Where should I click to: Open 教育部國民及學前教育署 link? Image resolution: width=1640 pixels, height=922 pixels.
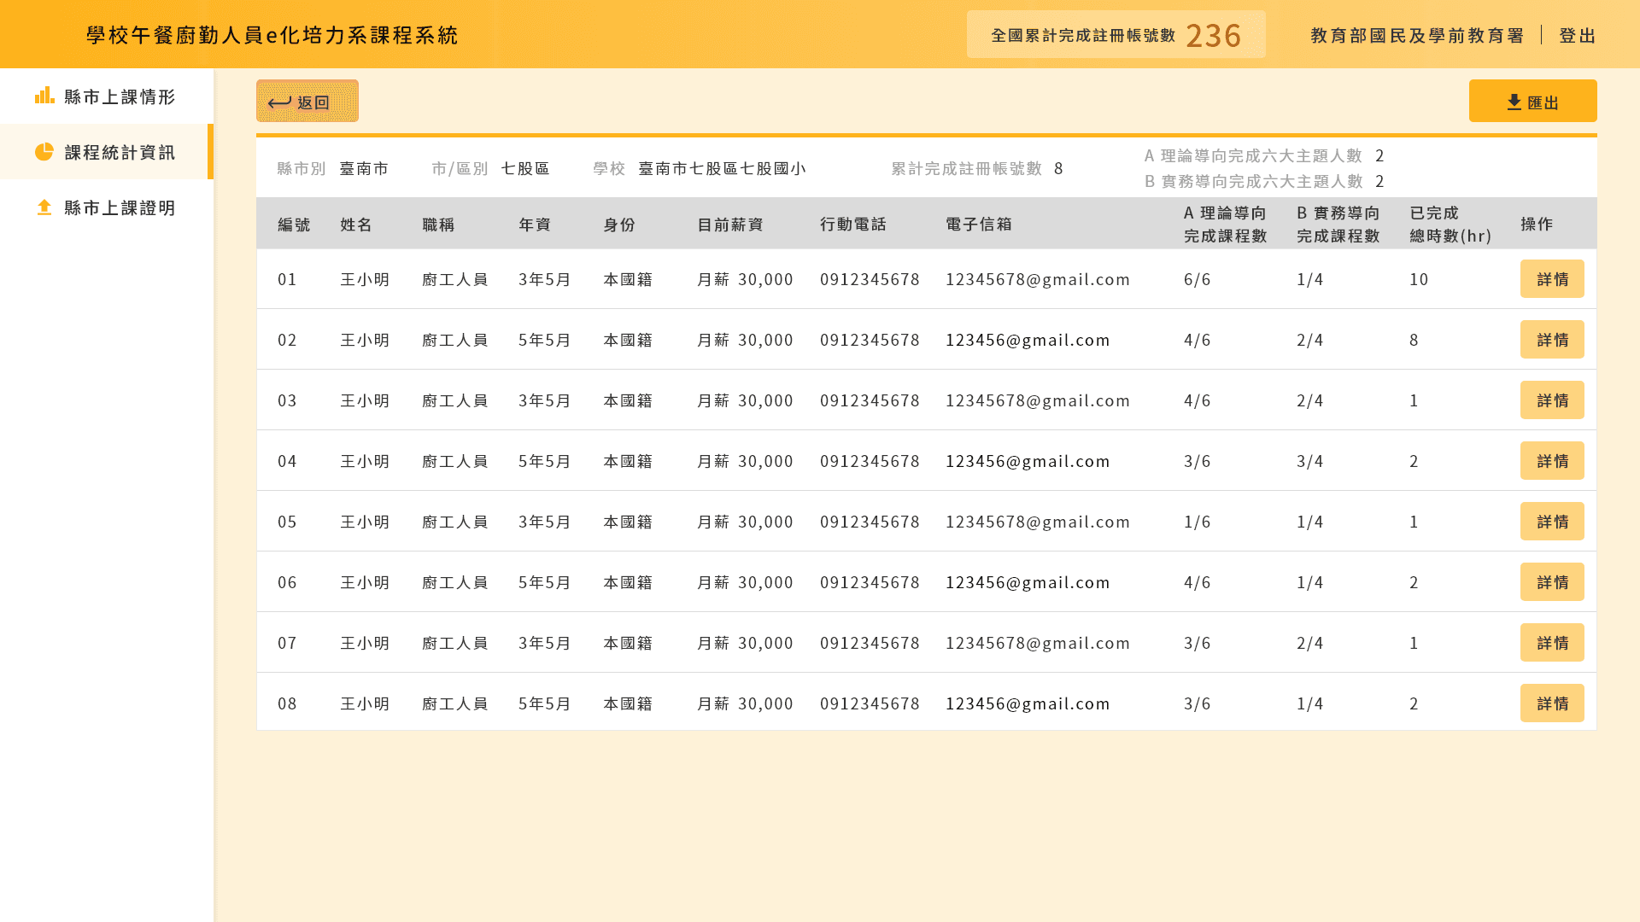coord(1418,35)
